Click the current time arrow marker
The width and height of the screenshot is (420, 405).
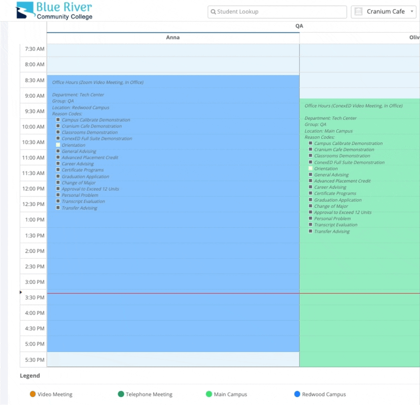[21, 292]
